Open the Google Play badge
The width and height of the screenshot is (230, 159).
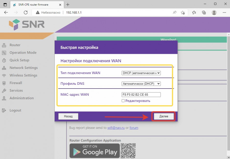click(x=95, y=151)
